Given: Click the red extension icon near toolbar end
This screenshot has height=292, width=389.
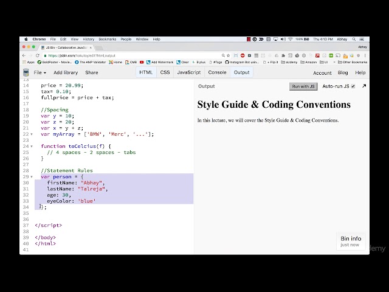Looking at the screenshot, I should click(317, 55).
